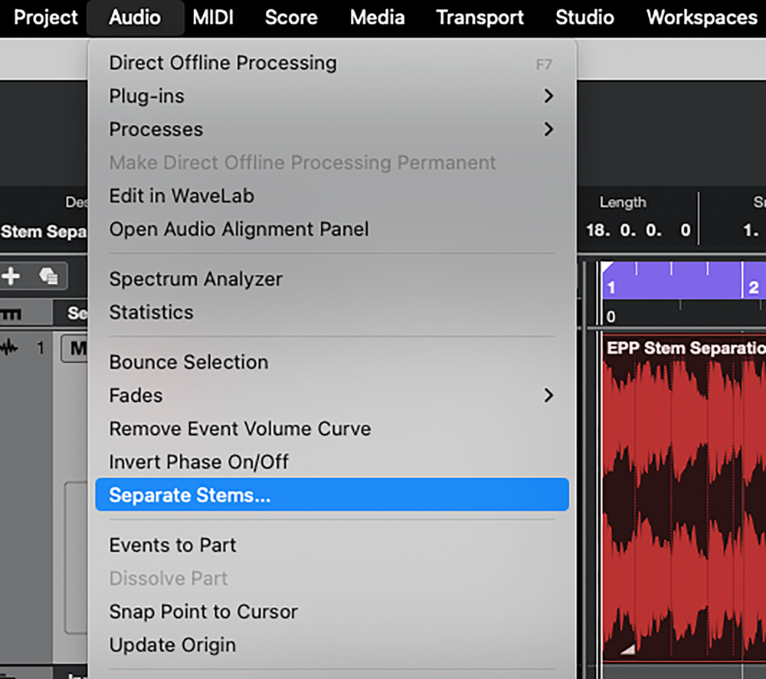This screenshot has height=679, width=766.
Task: Open Audio Alignment Panel
Action: point(332,229)
